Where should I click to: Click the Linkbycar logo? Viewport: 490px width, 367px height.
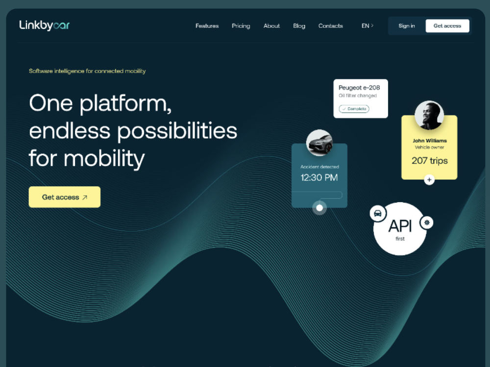[45, 25]
